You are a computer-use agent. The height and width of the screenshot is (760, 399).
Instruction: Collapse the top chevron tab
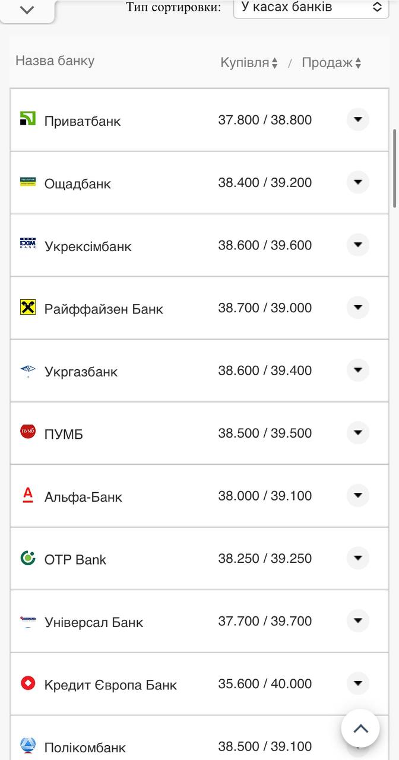coord(27,9)
